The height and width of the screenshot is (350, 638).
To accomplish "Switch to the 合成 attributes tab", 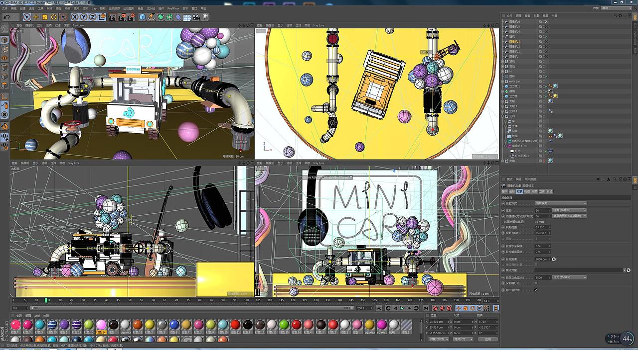I will (549, 191).
